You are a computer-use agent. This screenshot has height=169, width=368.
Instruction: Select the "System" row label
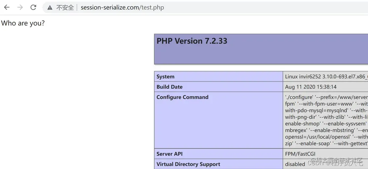(x=166, y=77)
